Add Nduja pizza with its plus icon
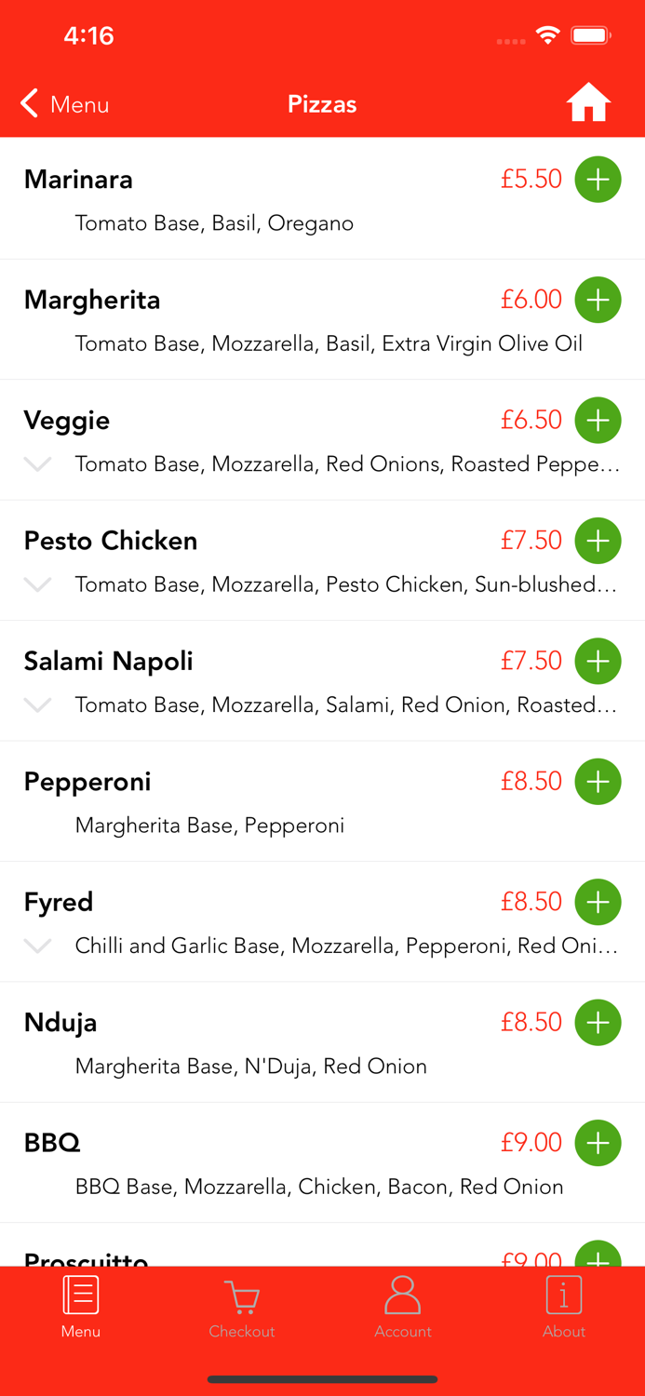 click(598, 1022)
